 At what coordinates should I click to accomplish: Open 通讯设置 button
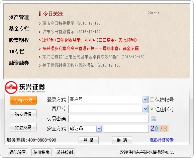point(18,152)
